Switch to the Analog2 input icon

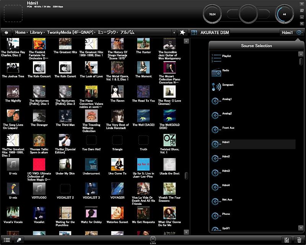pos(216,116)
